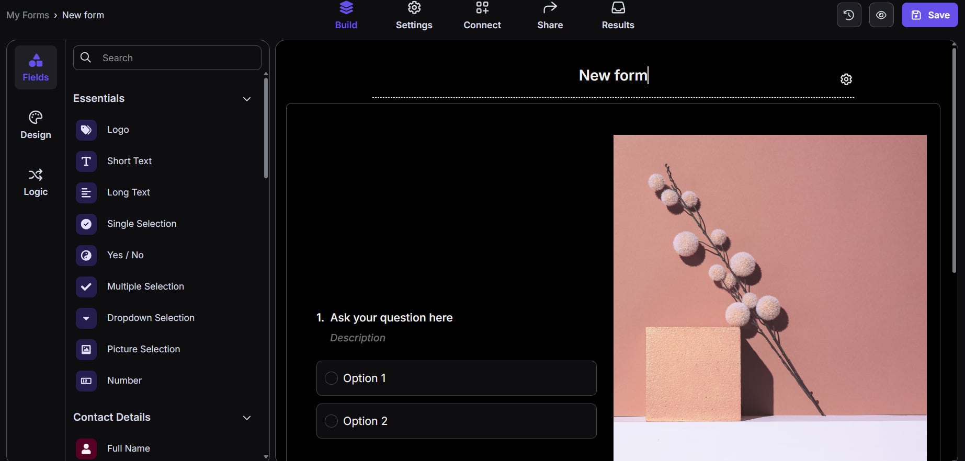Click the 'Essentials' heading
This screenshot has width=965, height=461.
[99, 98]
